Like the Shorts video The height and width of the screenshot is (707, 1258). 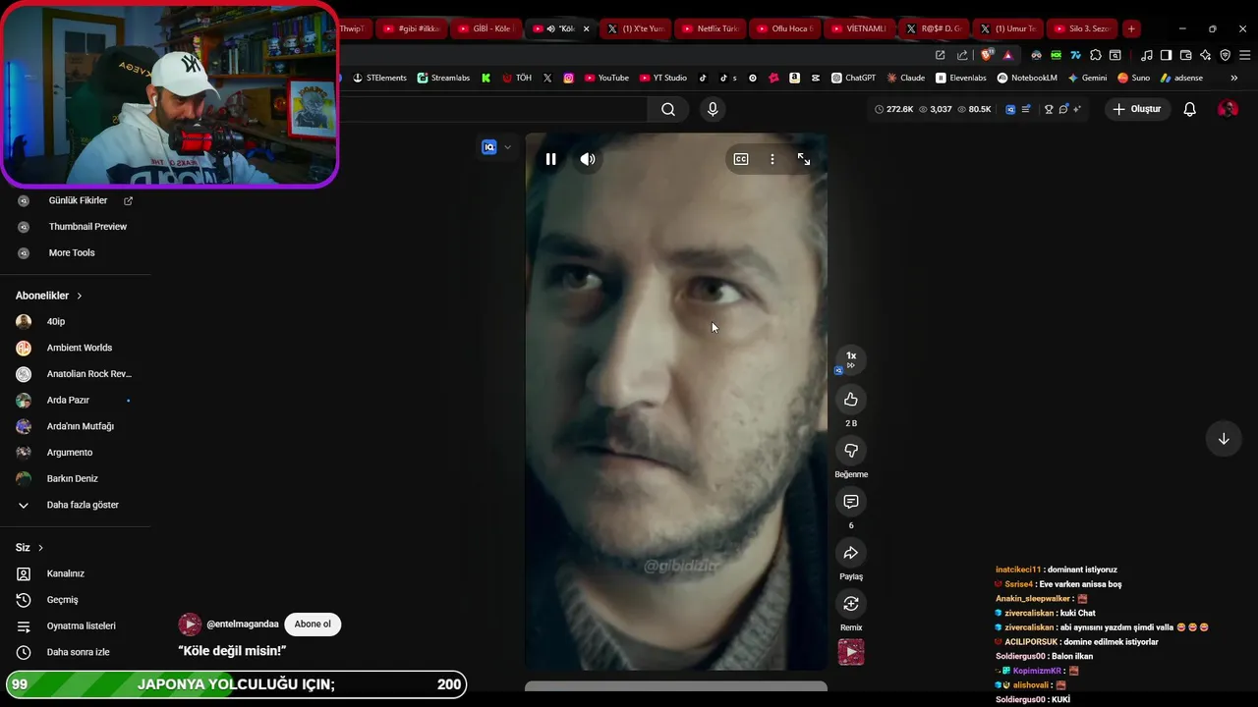pos(851,400)
